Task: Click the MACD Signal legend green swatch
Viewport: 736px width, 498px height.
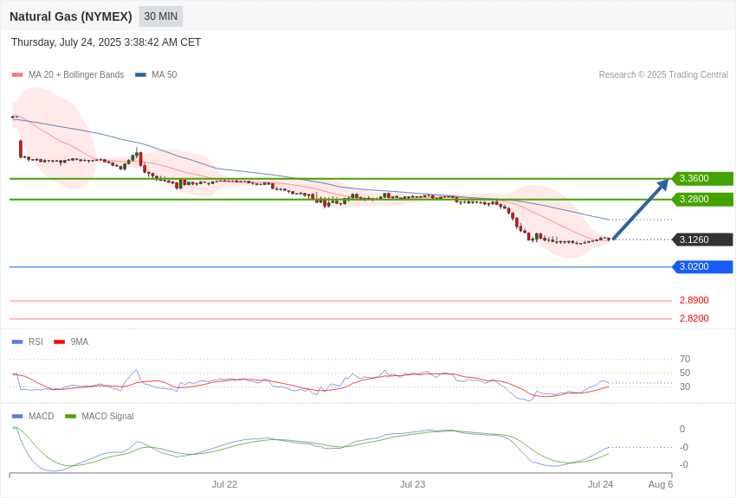Action: [x=70, y=416]
